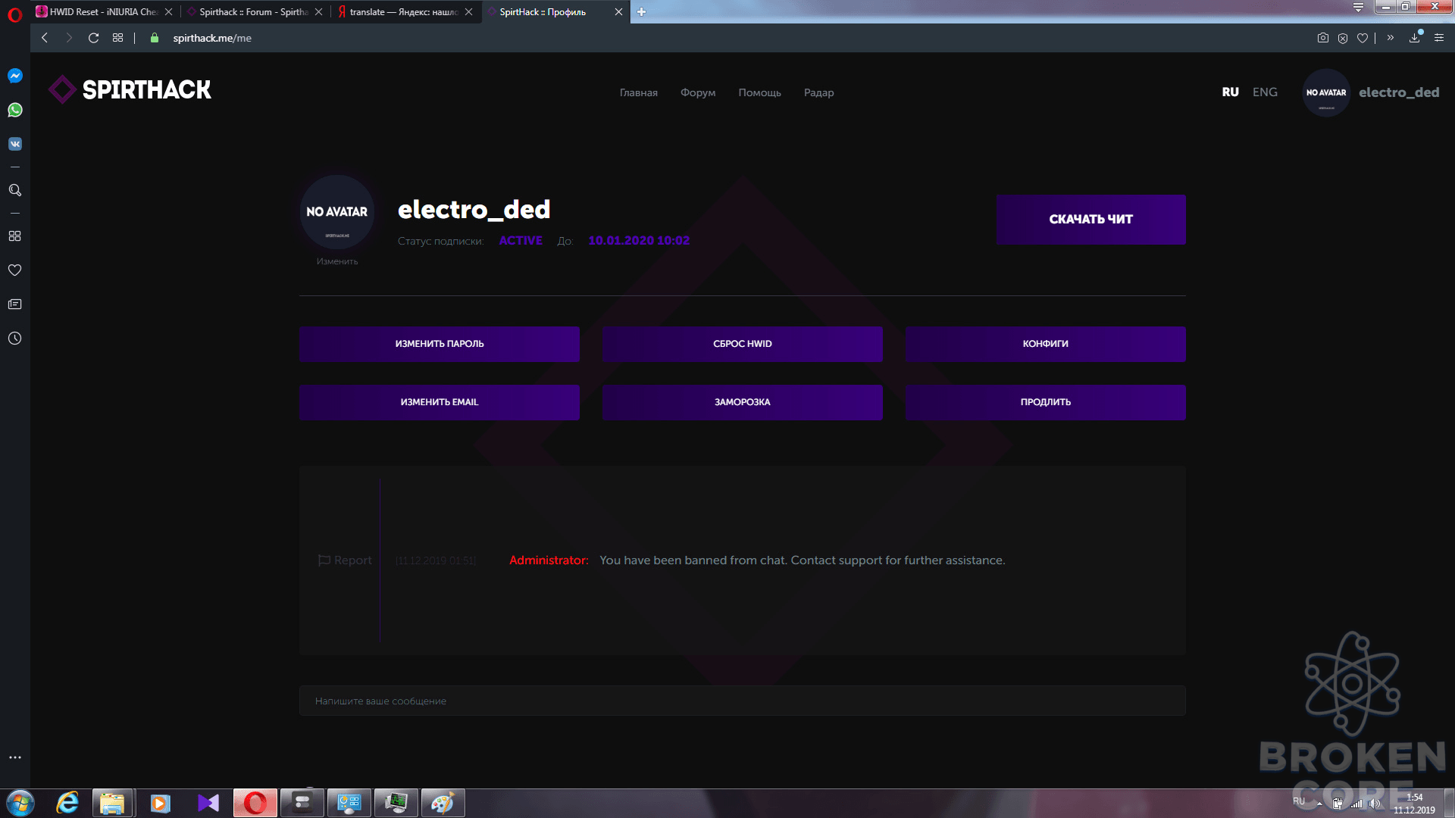The width and height of the screenshot is (1455, 818).
Task: Open VK in Opera sidebar
Action: pyautogui.click(x=15, y=144)
